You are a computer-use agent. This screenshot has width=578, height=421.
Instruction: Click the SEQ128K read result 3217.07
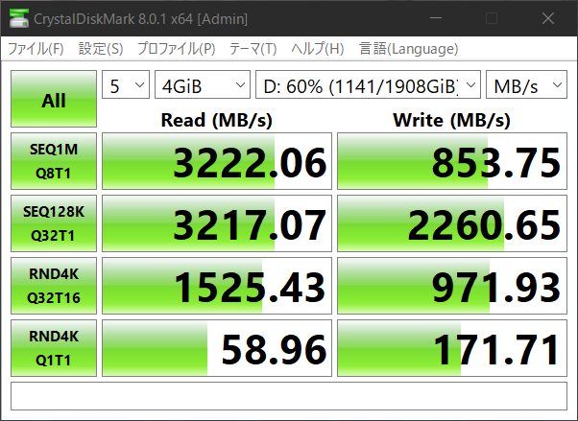click(x=217, y=223)
